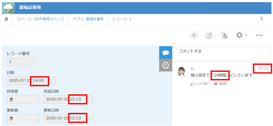Screen dimensions: 273x126
Task: Click the 作成日時 value 2025-07-31 15:13
Action: (x=68, y=100)
